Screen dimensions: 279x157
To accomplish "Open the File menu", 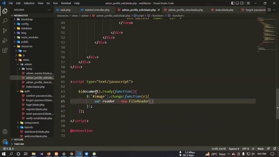I will [10, 3].
